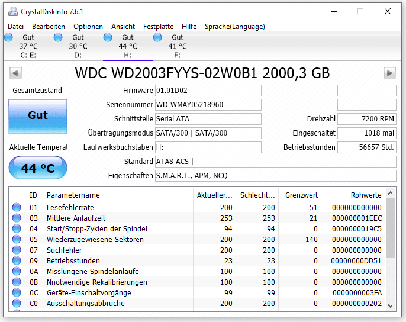This screenshot has width=406, height=322.
Task: Click status orb for Betriebsstunden attribute row
Action: [x=17, y=260]
